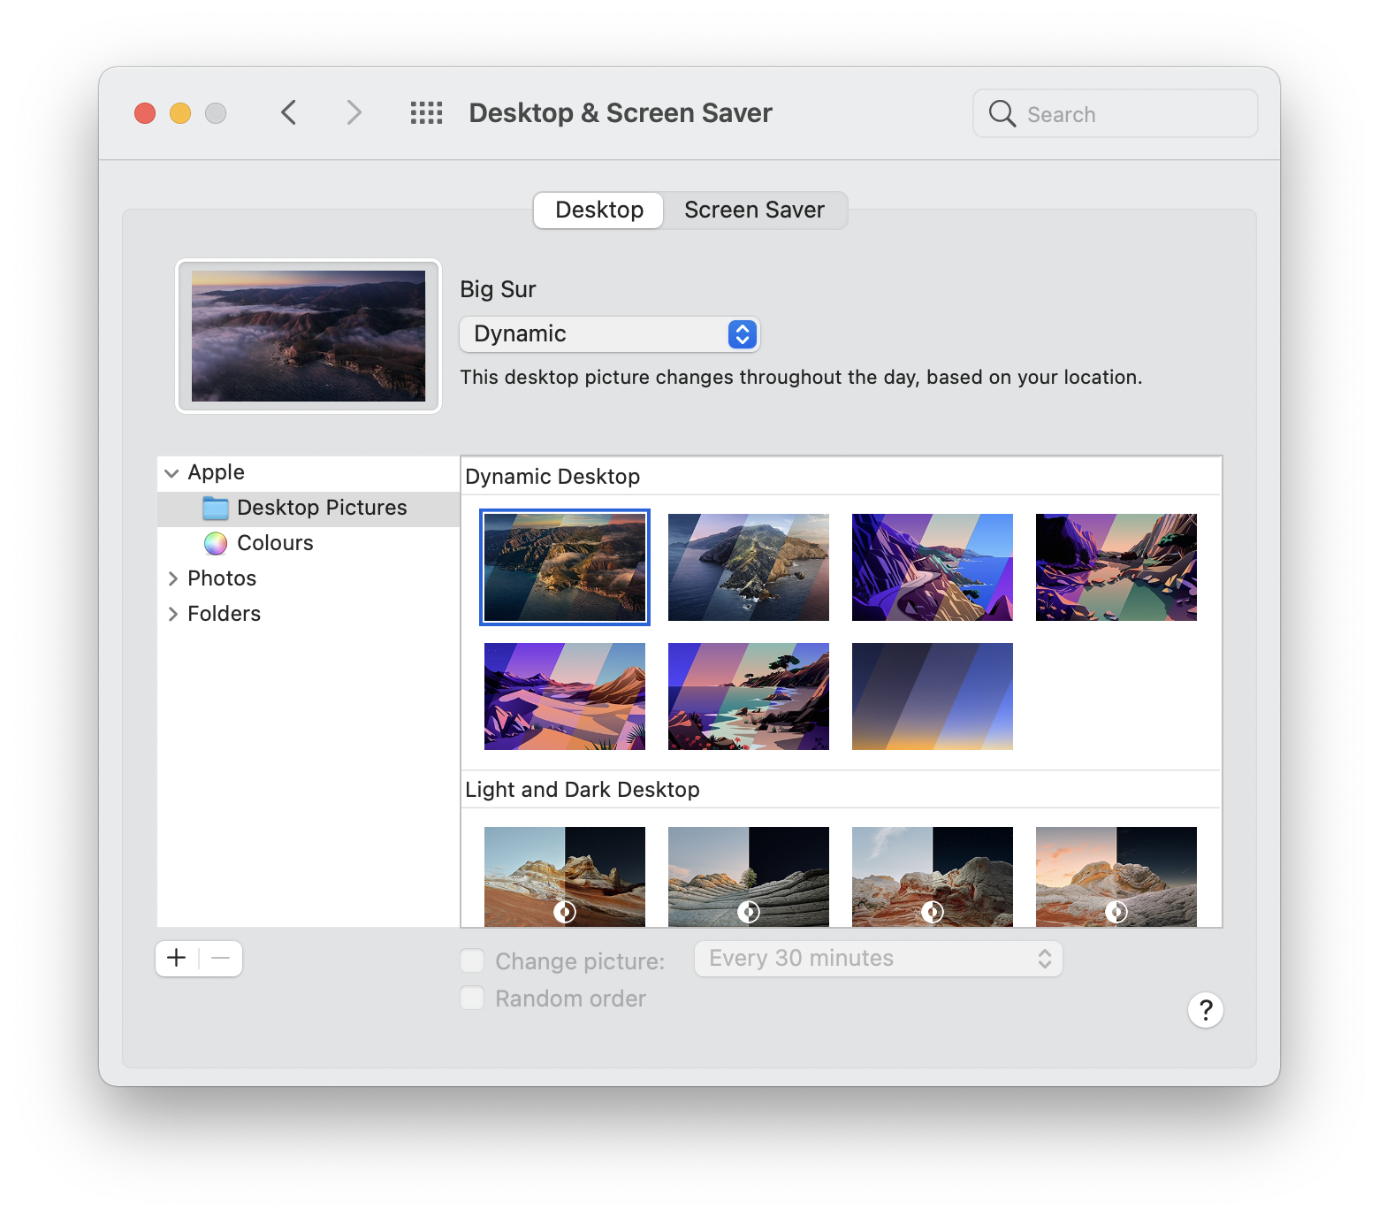Go back with the left arrow

click(288, 113)
